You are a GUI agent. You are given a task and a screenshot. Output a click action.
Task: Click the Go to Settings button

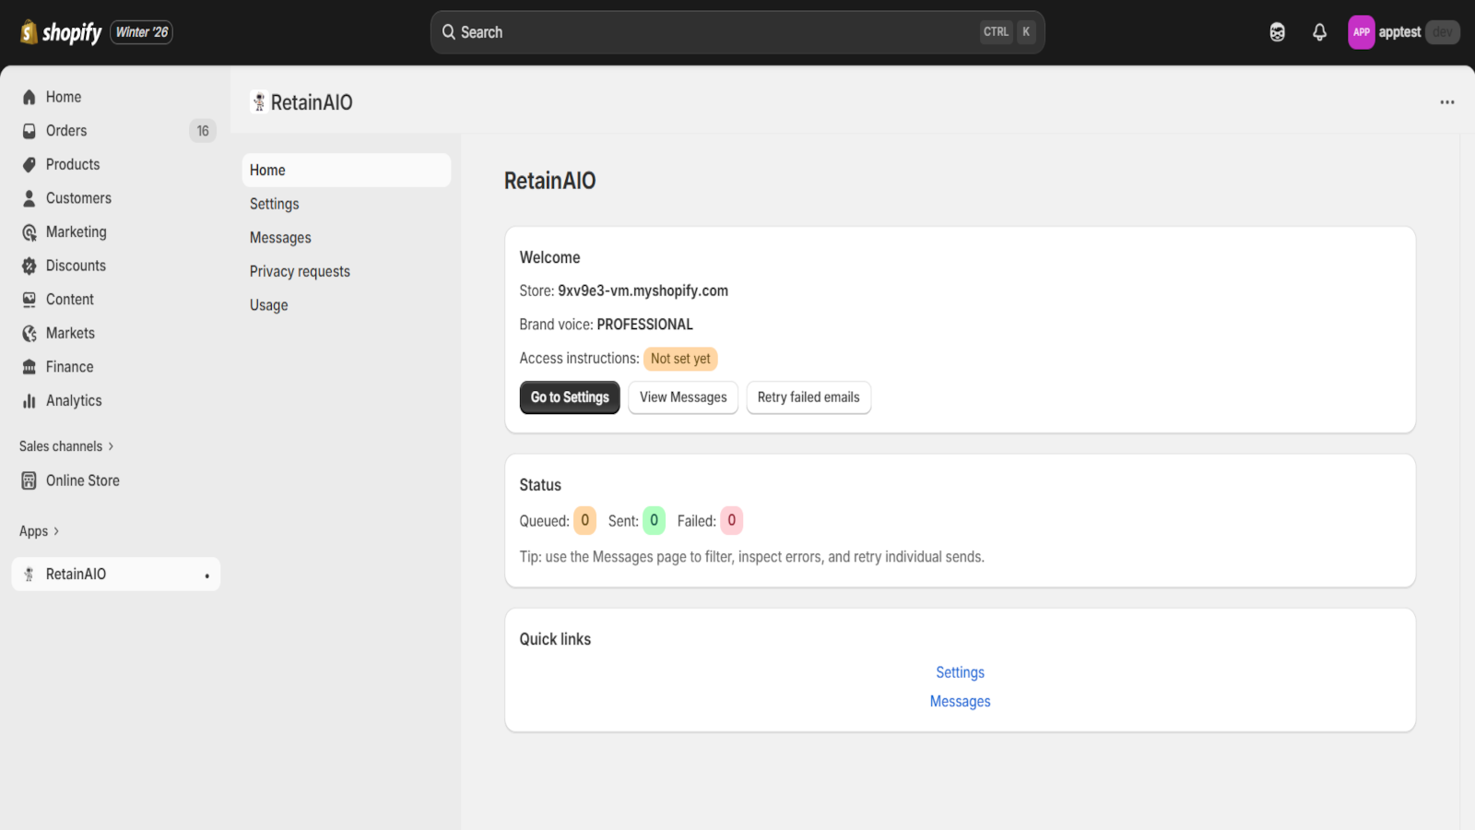569,397
